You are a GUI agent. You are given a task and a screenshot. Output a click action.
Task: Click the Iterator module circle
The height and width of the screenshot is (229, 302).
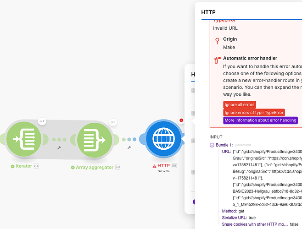point(24,139)
